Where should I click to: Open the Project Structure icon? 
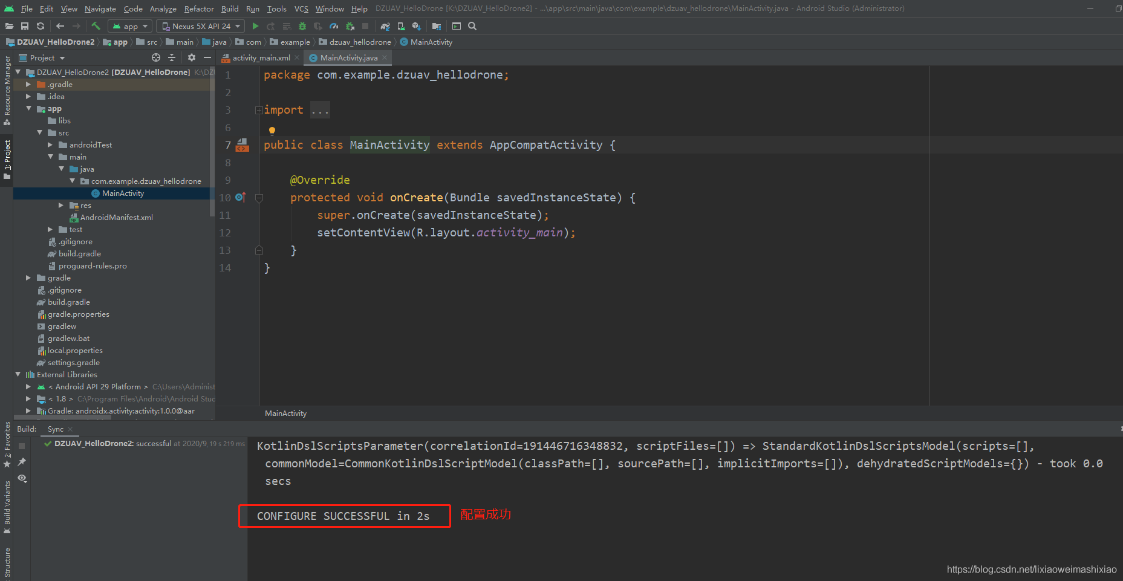(437, 26)
